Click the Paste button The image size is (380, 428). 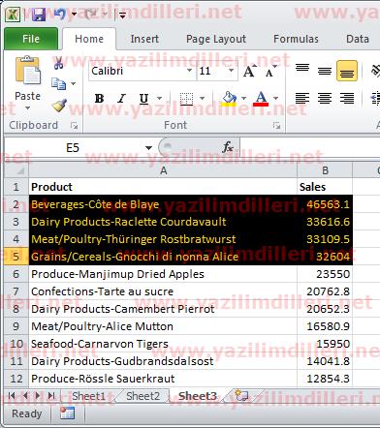point(28,82)
